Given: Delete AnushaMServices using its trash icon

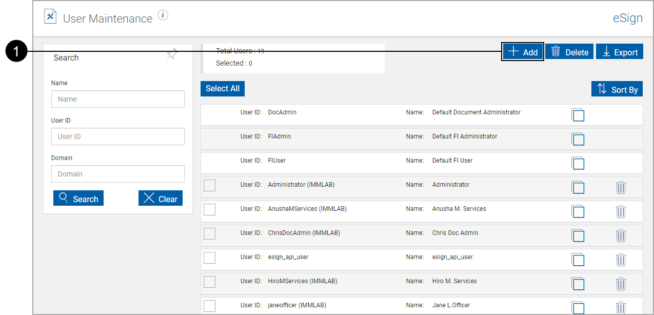Looking at the screenshot, I should tap(621, 211).
